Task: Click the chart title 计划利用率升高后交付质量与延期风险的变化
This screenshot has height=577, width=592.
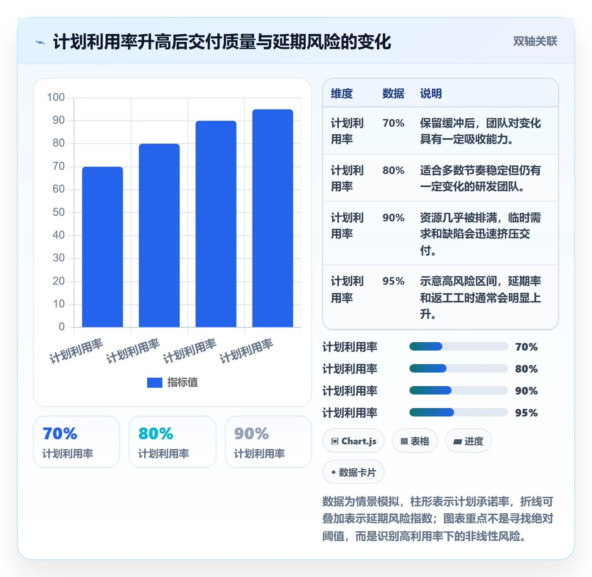Action: (x=222, y=42)
